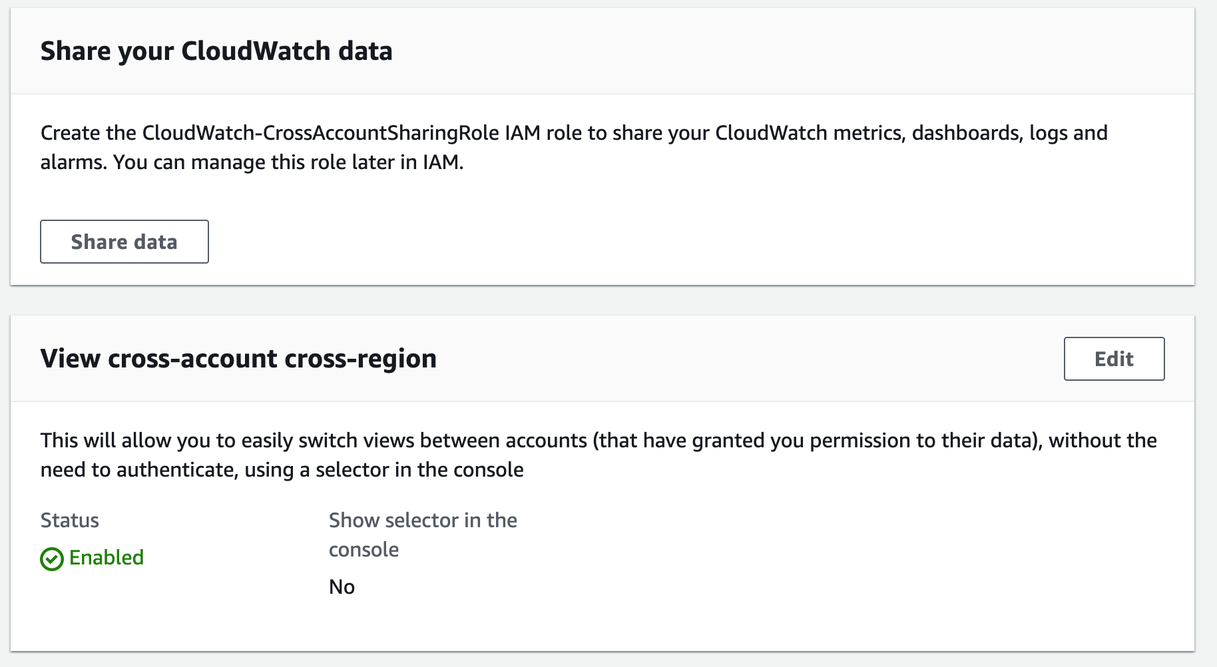Click the Share your CloudWatch data heading

pos(216,51)
